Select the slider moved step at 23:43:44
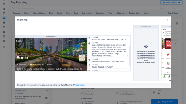The height and width of the screenshot is (104, 186). pyautogui.click(x=109, y=38)
